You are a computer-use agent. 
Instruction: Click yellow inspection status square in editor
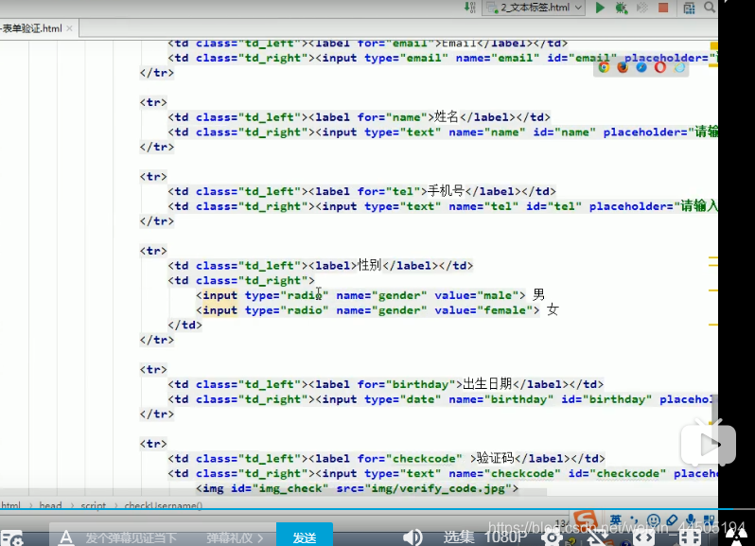pos(714,45)
